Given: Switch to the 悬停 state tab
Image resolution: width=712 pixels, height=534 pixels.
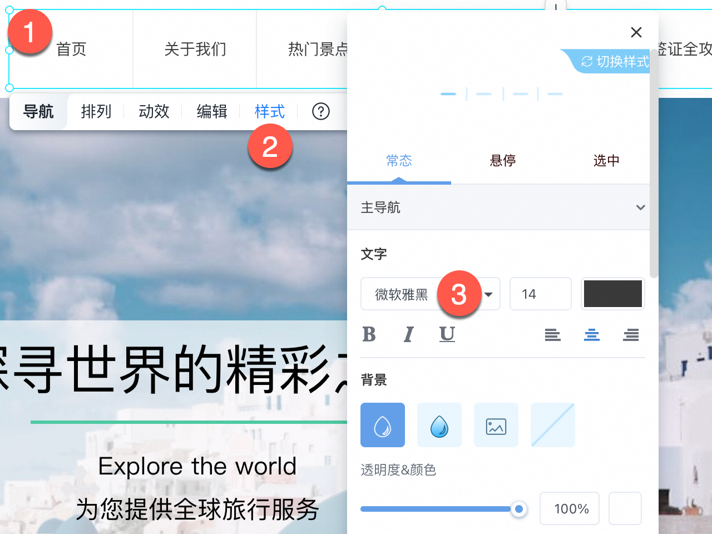Looking at the screenshot, I should [503, 161].
